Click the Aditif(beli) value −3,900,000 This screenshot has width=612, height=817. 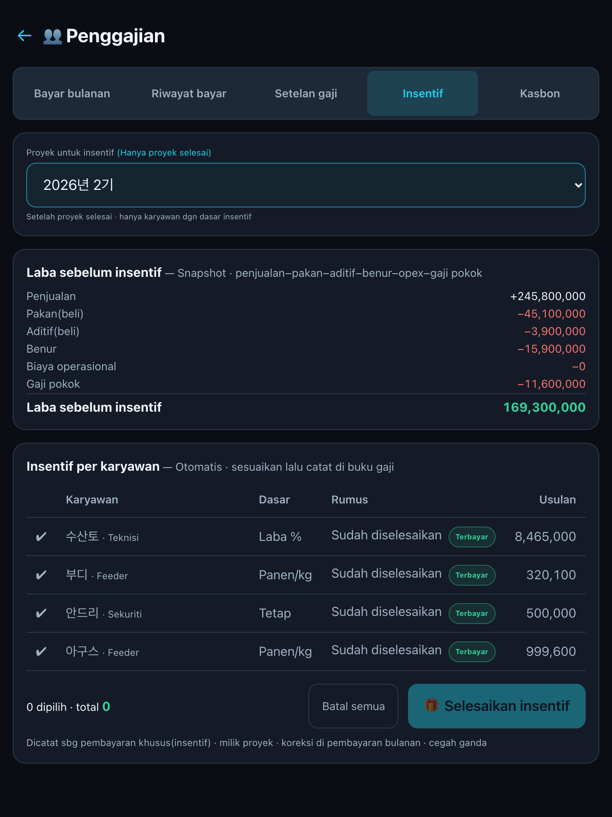pos(555,332)
